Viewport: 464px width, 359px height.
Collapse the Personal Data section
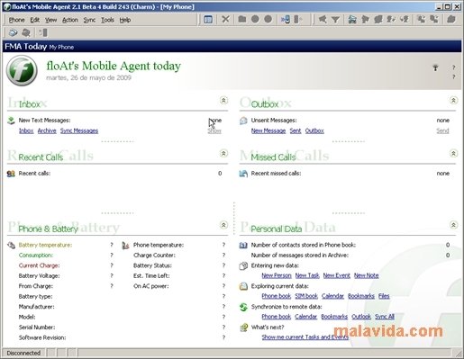pos(453,225)
